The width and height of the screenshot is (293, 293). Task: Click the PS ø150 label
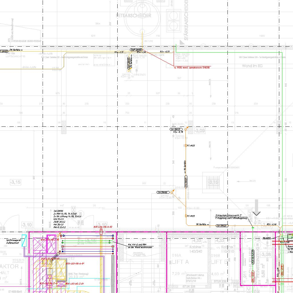click(x=267, y=238)
